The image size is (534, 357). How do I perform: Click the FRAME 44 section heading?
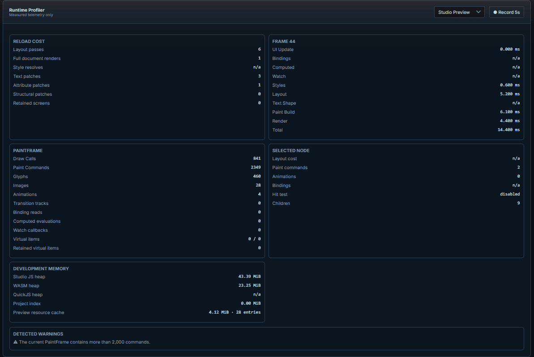tap(284, 41)
